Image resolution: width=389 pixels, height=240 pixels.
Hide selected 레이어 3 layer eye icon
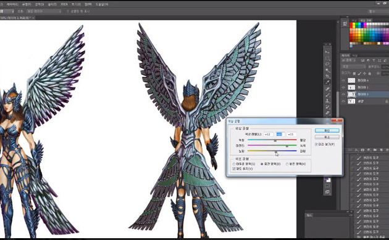[x=343, y=94]
